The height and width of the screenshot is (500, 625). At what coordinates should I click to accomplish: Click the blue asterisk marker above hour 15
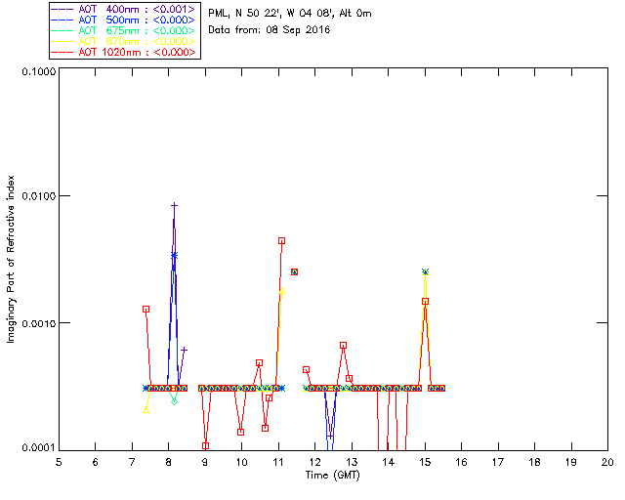tap(426, 271)
